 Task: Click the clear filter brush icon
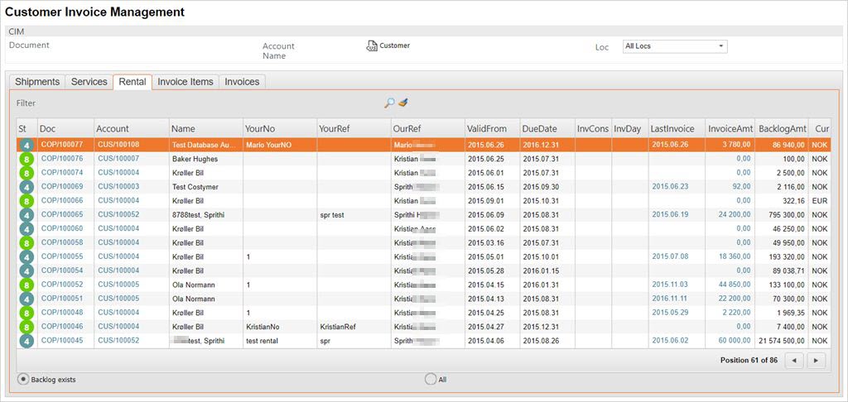pyautogui.click(x=403, y=103)
